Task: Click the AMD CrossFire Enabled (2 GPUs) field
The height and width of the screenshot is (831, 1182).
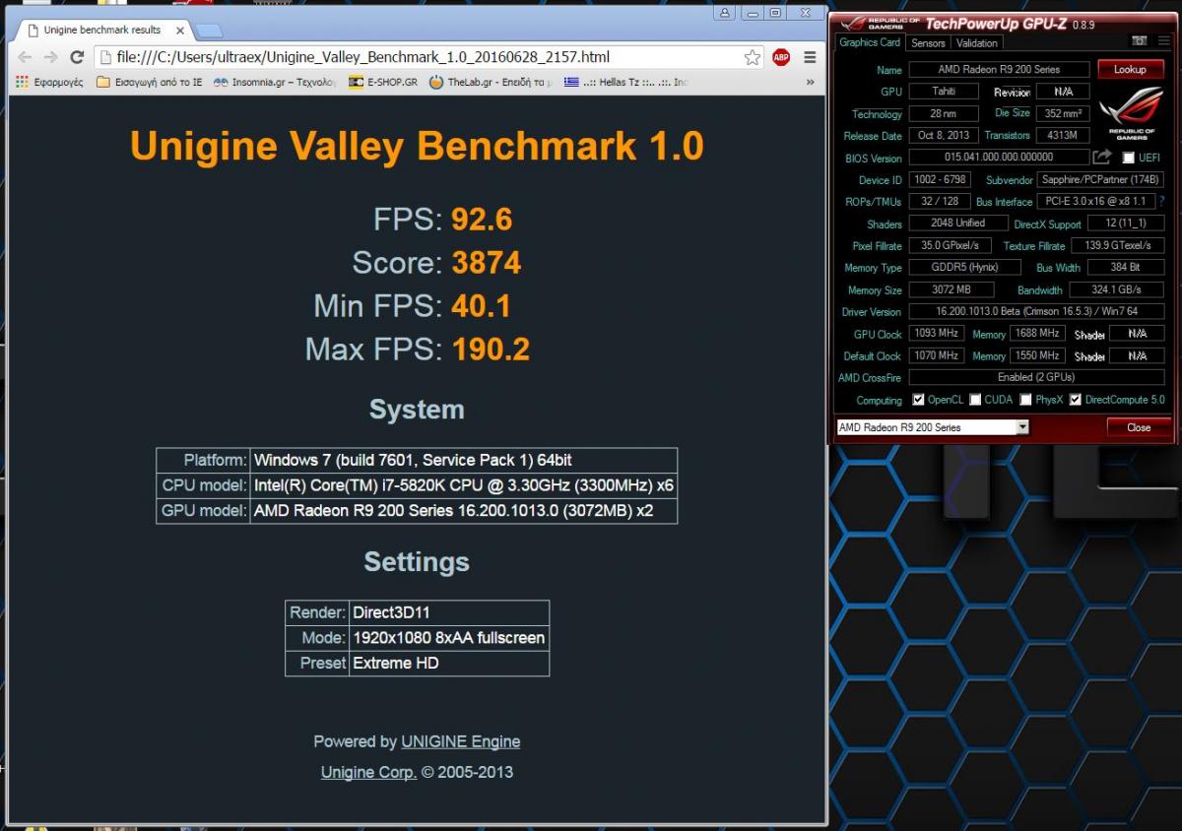Action: tap(1036, 377)
